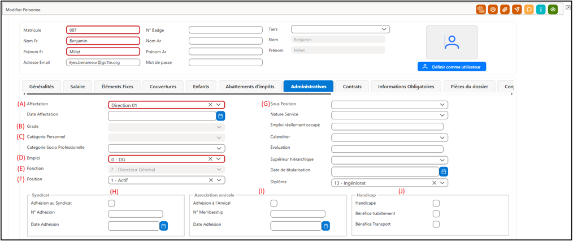Click the orange printer icon
The width and height of the screenshot is (573, 241).
pos(493,10)
